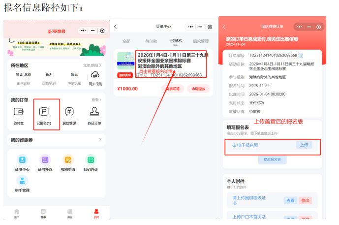Viewport: 339px width, 225px height.
Task: Copy the order number with copy icon
Action: click(x=301, y=55)
